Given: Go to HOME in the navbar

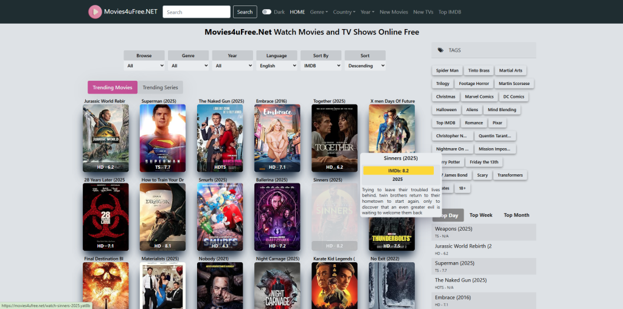Looking at the screenshot, I should tap(298, 12).
